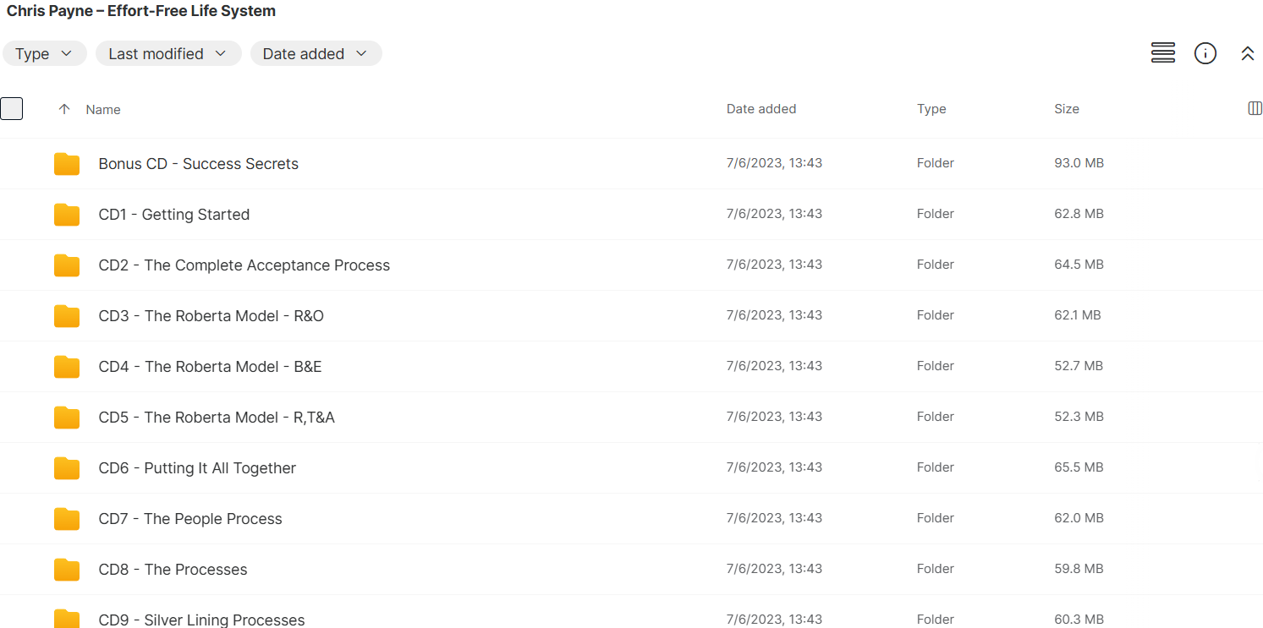Click the CD8 The Processes folder icon
The width and height of the screenshot is (1263, 628).
point(67,570)
